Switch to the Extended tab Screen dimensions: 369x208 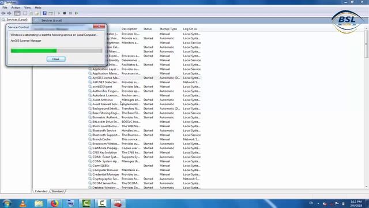[41, 191]
